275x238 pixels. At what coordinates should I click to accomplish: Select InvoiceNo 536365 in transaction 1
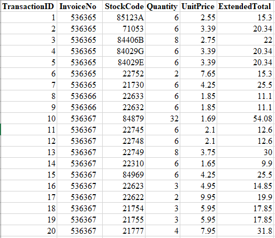tap(80, 18)
